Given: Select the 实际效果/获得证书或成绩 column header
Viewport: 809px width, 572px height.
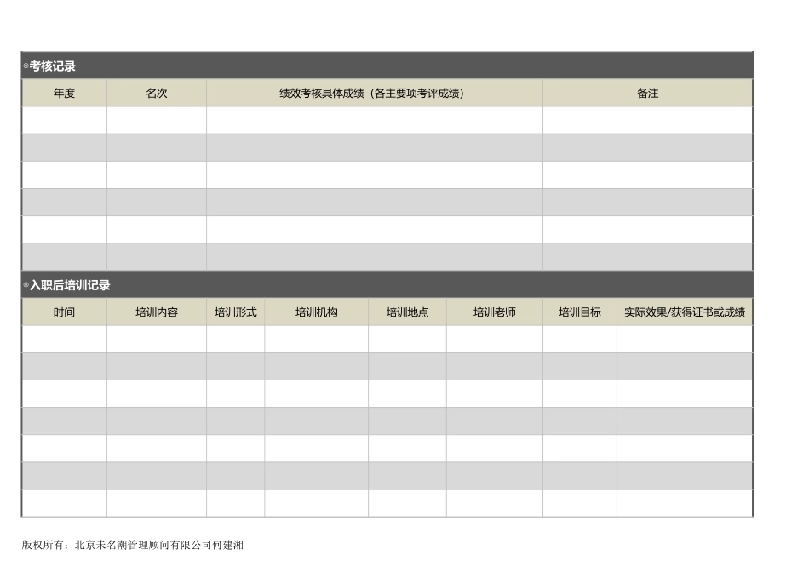Looking at the screenshot, I should [x=685, y=312].
